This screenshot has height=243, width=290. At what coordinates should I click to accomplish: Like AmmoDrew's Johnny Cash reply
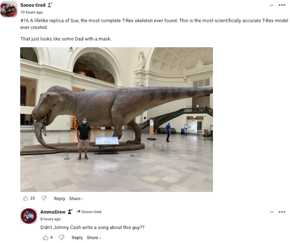click(x=45, y=238)
